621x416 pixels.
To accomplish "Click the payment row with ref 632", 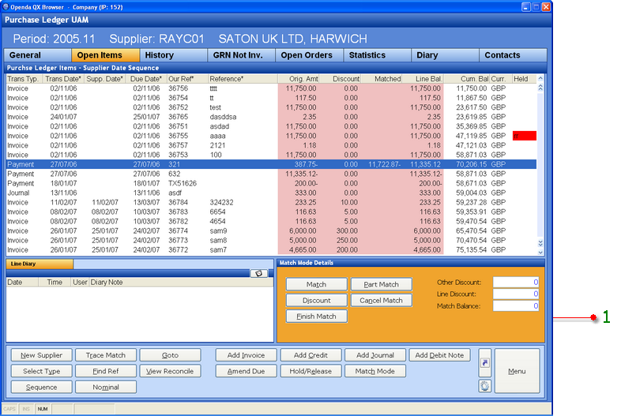I will tap(271, 174).
